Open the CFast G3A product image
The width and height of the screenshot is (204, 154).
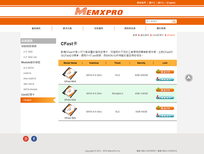70,92
